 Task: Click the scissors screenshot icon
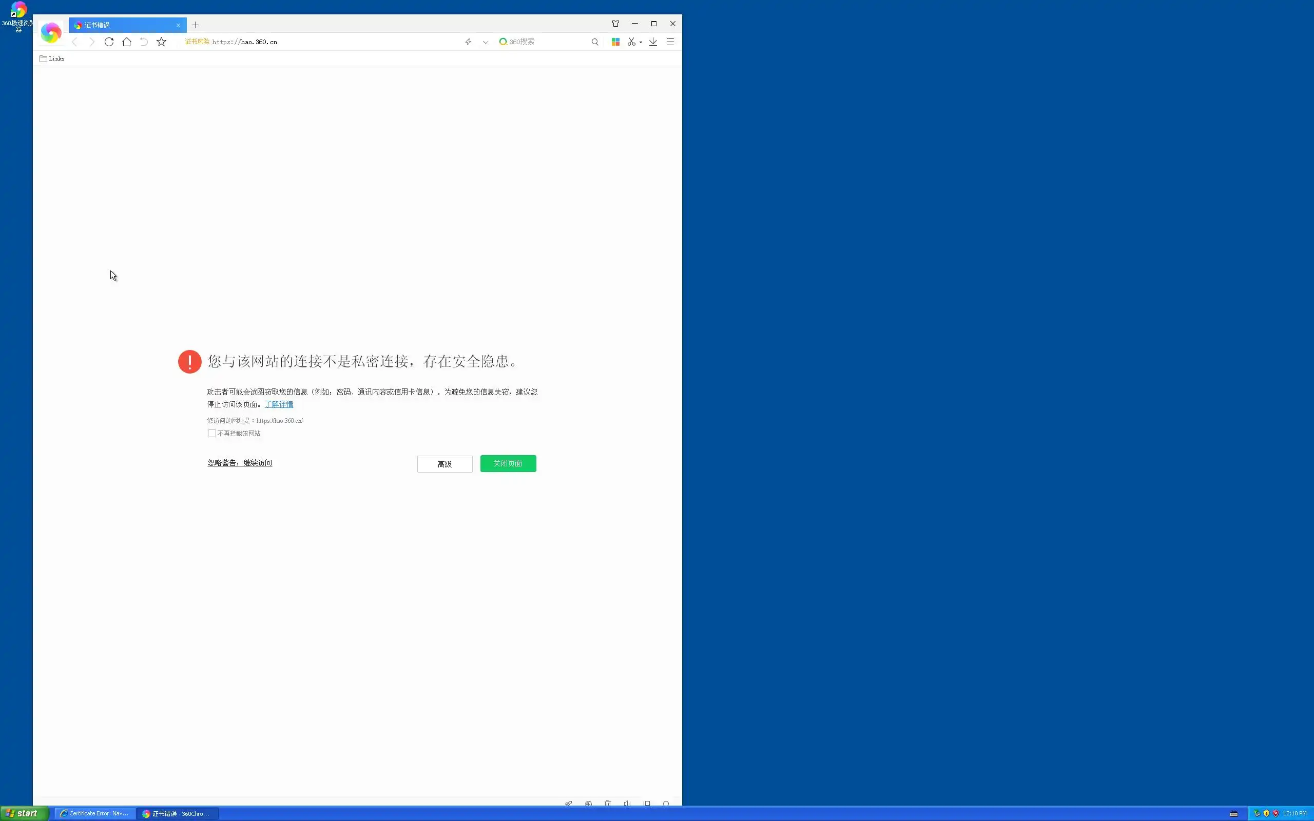point(631,42)
